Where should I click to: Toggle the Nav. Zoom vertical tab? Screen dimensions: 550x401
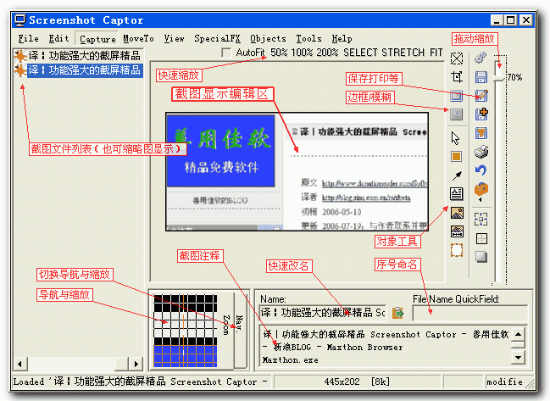click(238, 329)
